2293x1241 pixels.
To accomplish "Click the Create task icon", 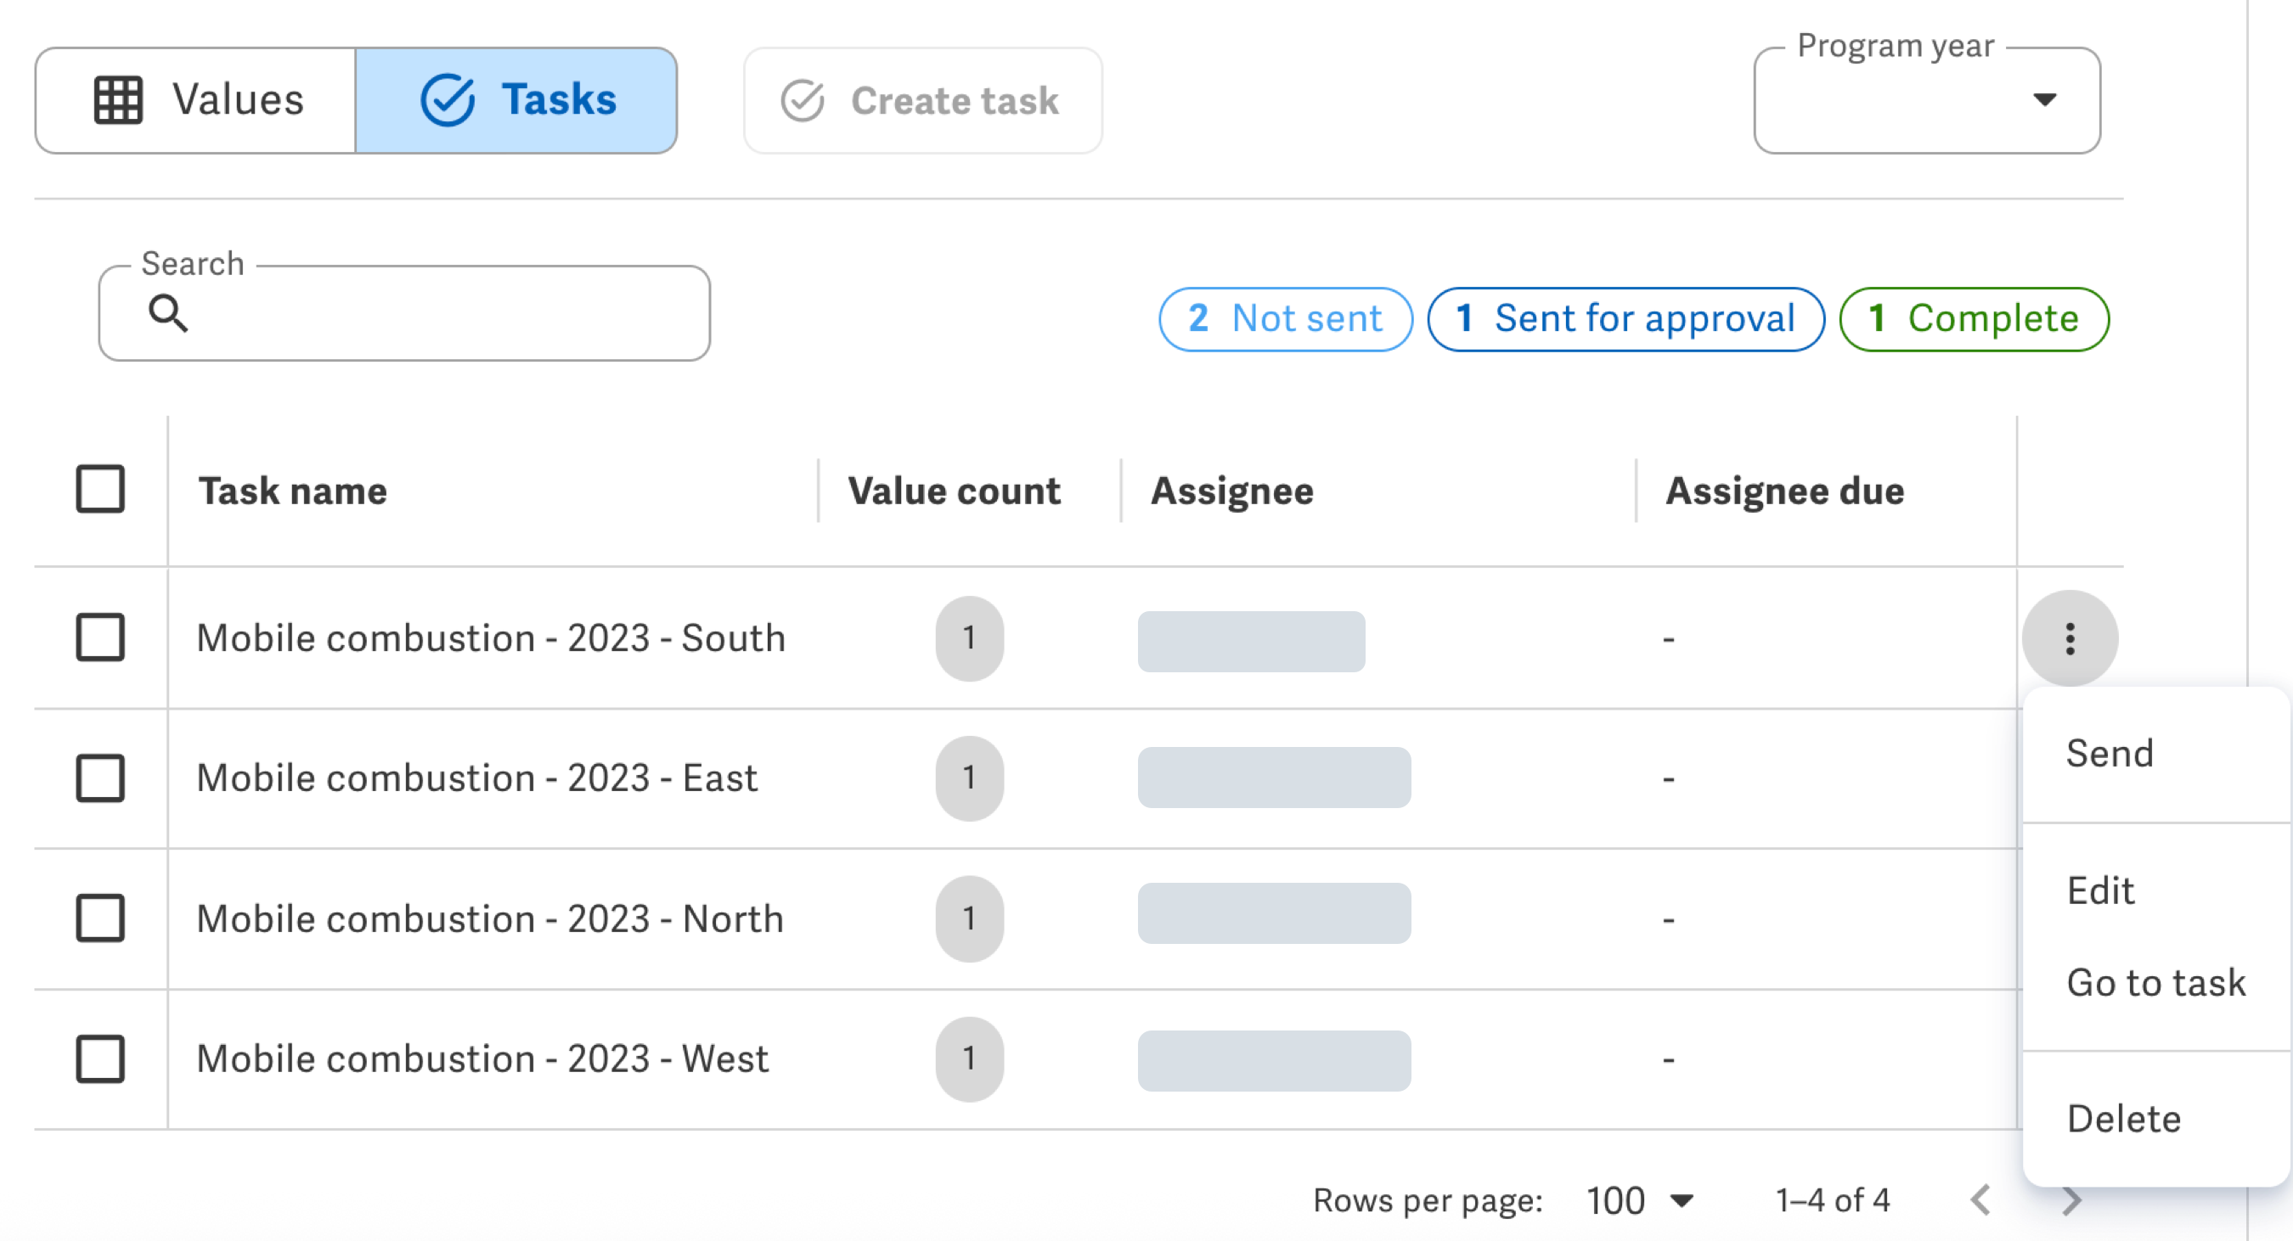I will click(802, 99).
